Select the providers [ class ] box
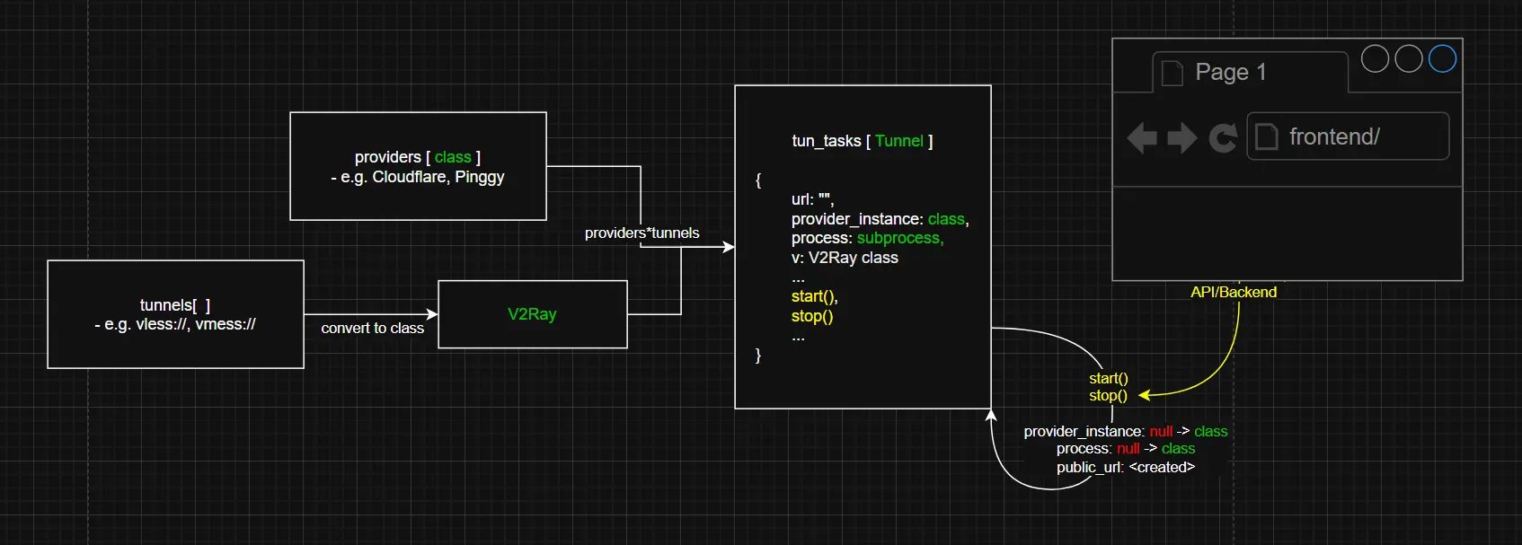The image size is (1522, 545). tap(418, 166)
